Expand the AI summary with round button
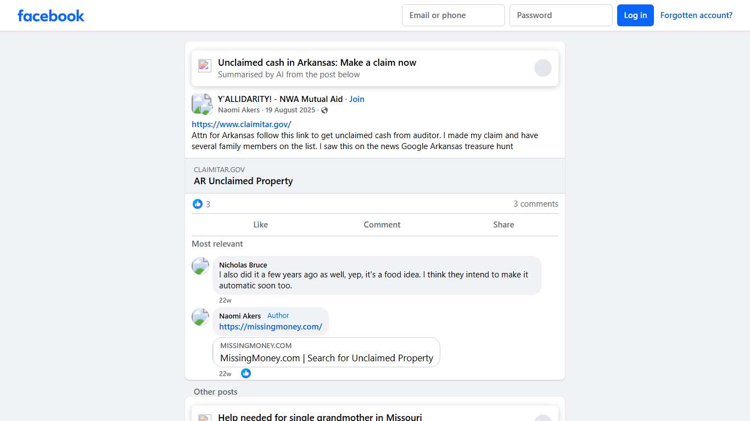Image resolution: width=750 pixels, height=421 pixels. coord(542,68)
